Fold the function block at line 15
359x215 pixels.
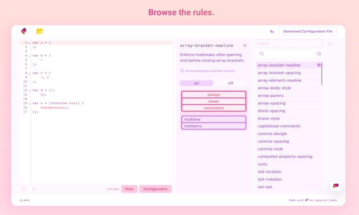tap(29, 103)
